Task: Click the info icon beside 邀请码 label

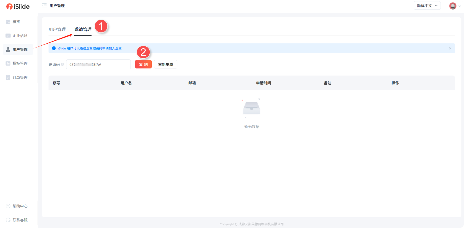Action: 63,64
